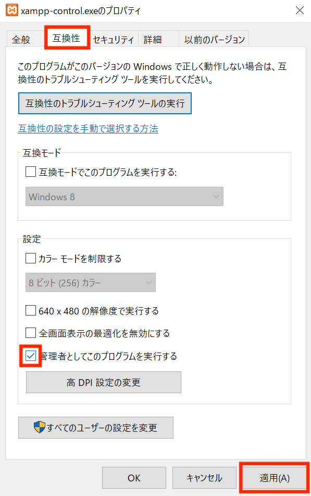Toggle 640 x 480 の解像度で実行する checkbox
Viewport: 311px width, 496px height.
[31, 310]
